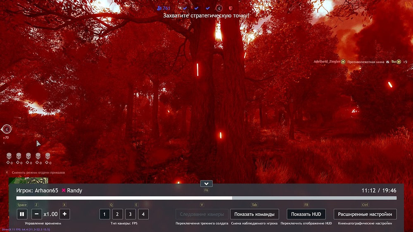
Task: Click the circular objective icon in top bar
Action: pyautogui.click(x=219, y=8)
